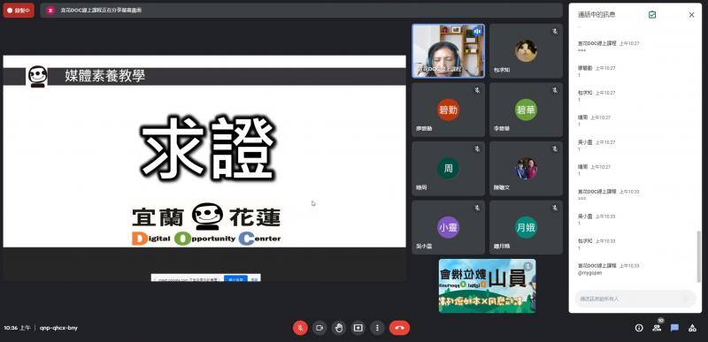Click the 求證 heading on the shared slide

(208, 148)
